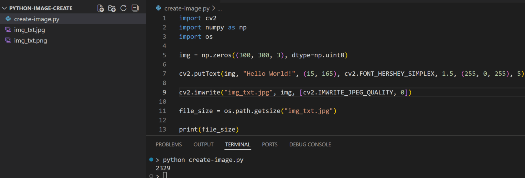The image size is (525, 178).
Task: Open the DEBUG CONSOLE tab
Action: tap(310, 144)
